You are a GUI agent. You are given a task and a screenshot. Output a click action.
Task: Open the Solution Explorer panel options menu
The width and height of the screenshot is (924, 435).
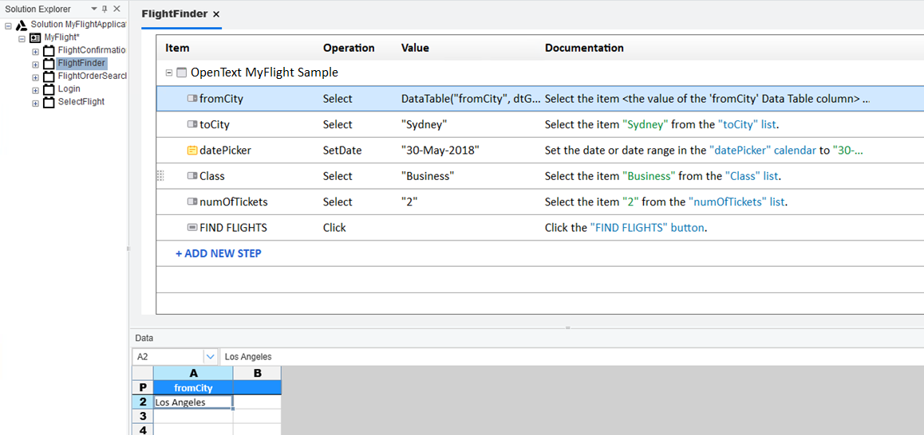point(94,9)
